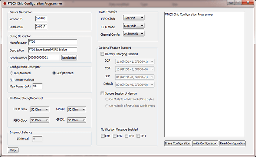The image size is (256, 157).
Task: Close the FT60X Configuration Programmer window
Action: tap(248, 3)
